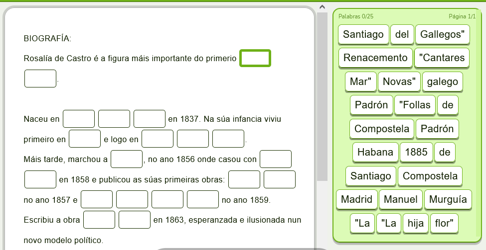
Task: Select the "Mar"" word tile
Action: [360, 82]
